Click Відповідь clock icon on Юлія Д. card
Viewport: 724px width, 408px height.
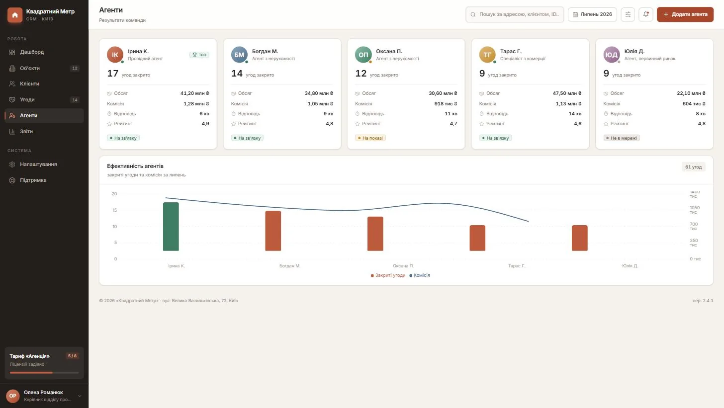click(606, 114)
